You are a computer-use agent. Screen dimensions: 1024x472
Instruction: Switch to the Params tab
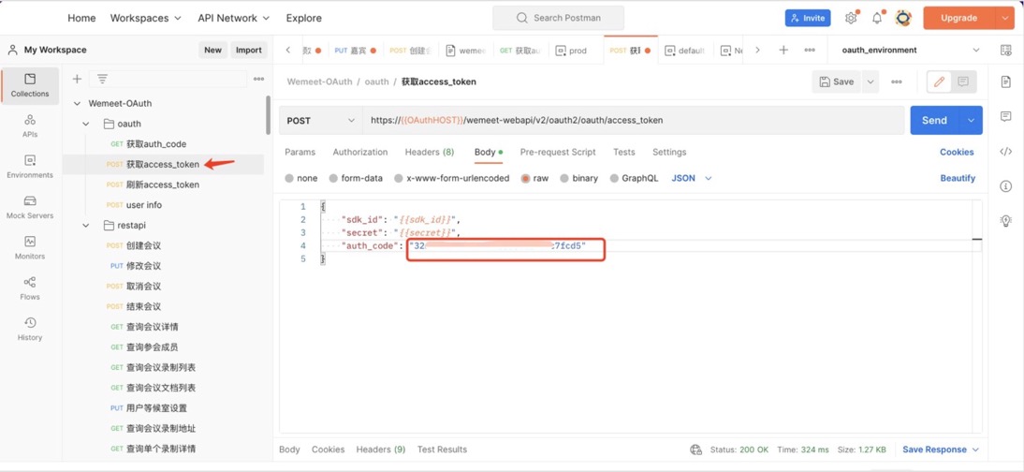(x=300, y=153)
